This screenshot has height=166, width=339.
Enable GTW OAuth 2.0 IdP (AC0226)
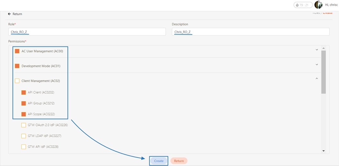(24, 125)
